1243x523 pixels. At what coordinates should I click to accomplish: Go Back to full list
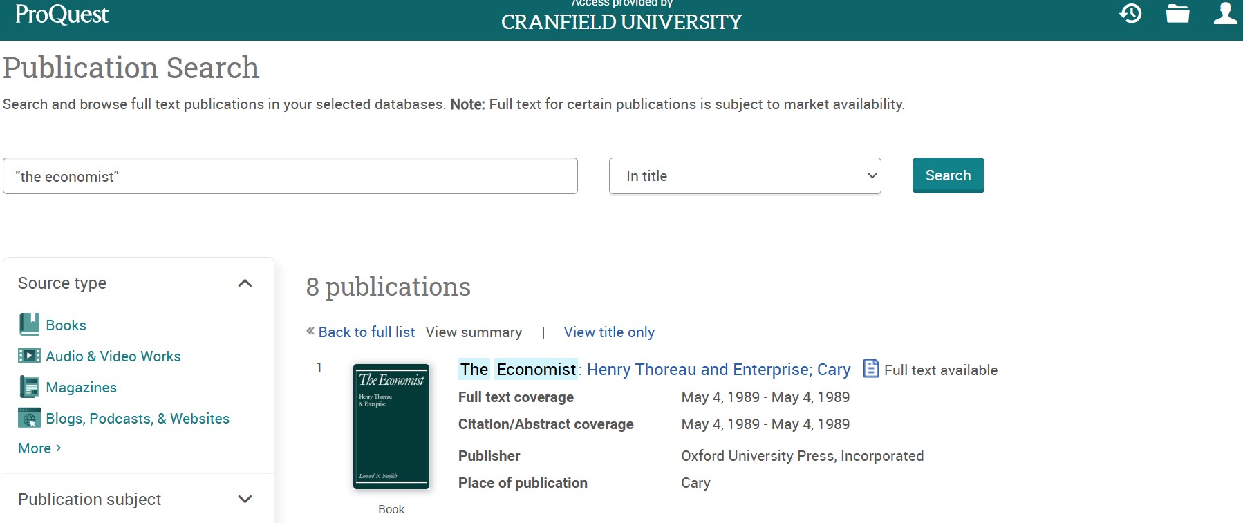pos(366,332)
